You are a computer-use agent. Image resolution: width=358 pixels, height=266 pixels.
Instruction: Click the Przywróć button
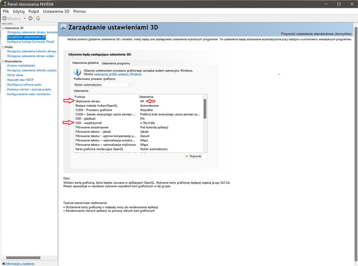[196, 156]
